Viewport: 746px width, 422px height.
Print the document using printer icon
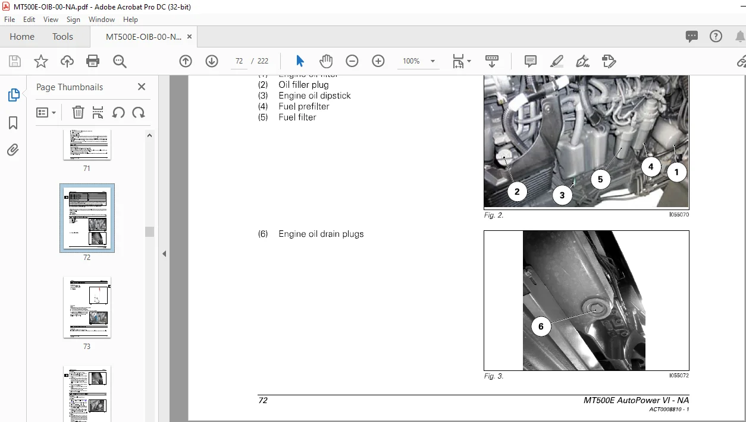pos(93,61)
